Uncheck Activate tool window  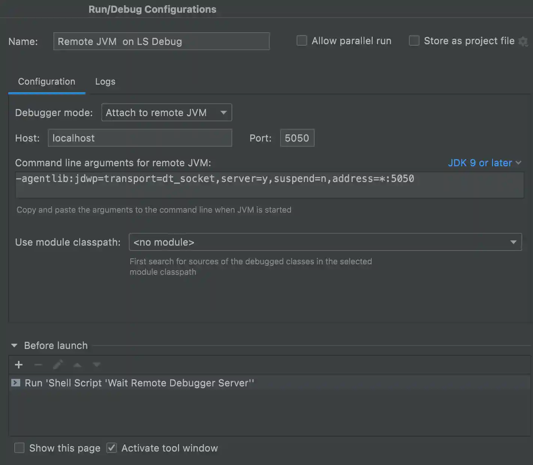[112, 448]
